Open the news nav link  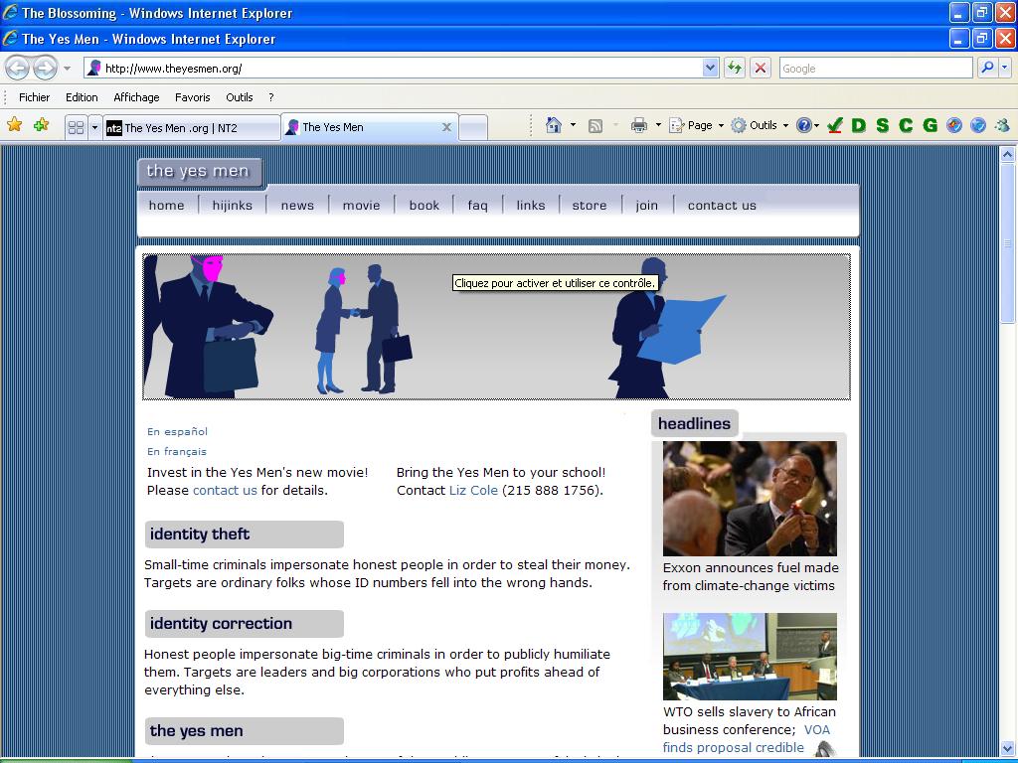(x=297, y=205)
